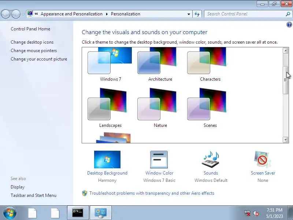Open Window Color settings icon
Viewport: 293px width, 220px height.
point(159,159)
